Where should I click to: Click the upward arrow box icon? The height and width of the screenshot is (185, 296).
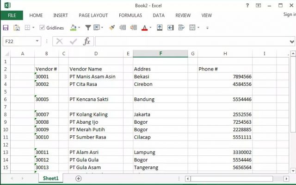click(160, 28)
